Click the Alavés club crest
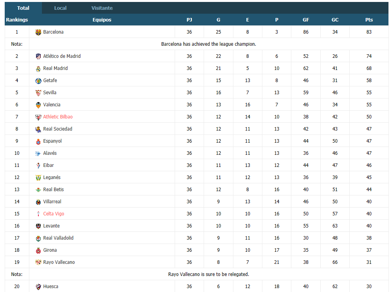Screen dimensions: 392x292 (x=38, y=153)
